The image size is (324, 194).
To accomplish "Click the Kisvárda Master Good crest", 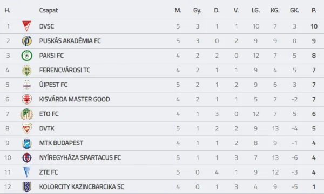I will click(27, 99).
